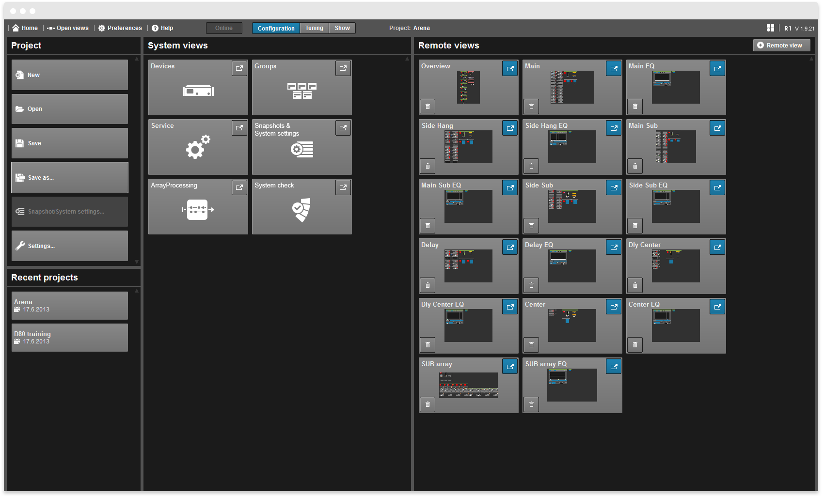Delete the SUB array EQ remote view
Image resolution: width=824 pixels, height=496 pixels.
531,404
